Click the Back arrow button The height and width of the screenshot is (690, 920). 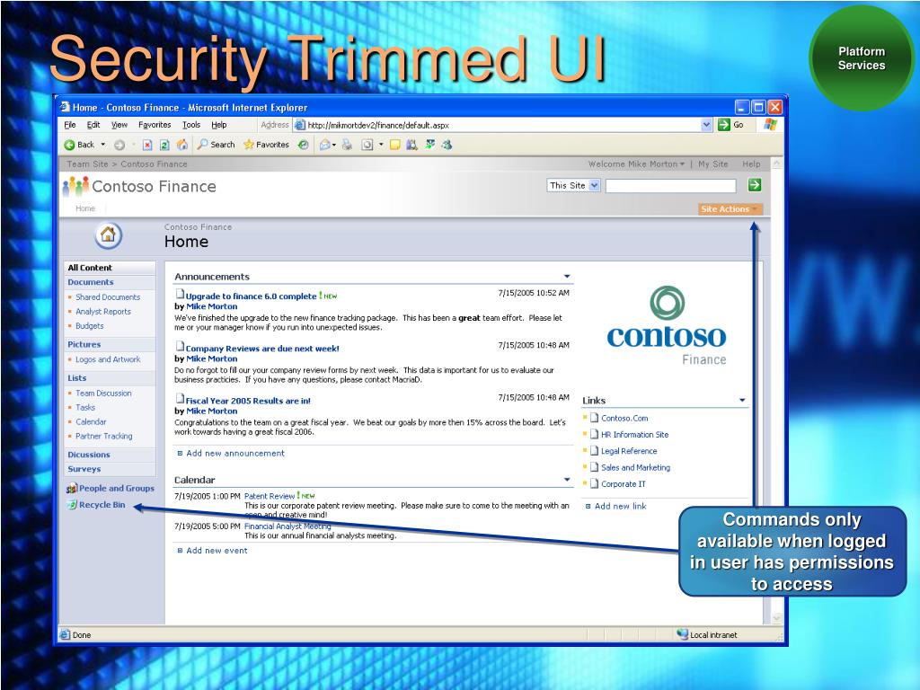(79, 145)
